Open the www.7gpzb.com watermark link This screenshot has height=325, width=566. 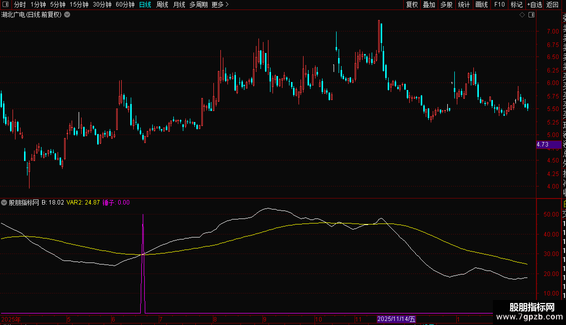click(528, 317)
